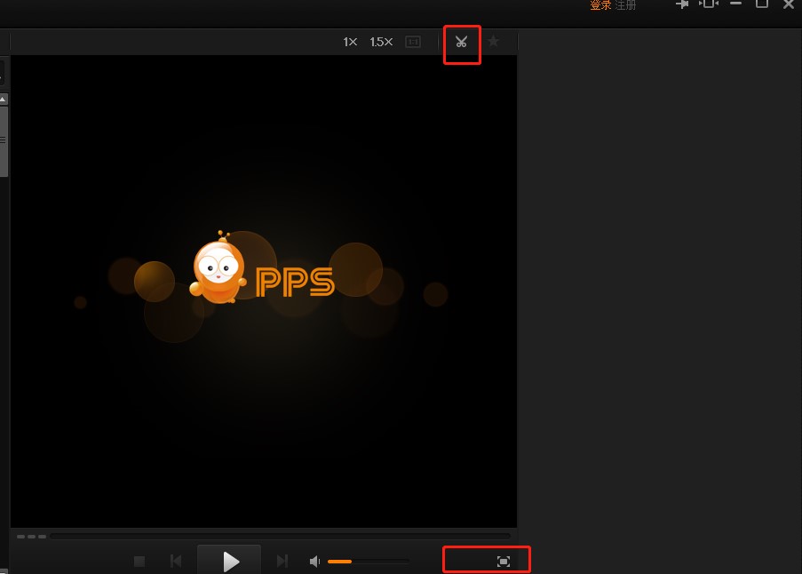
Task: Click the 注册 register link
Action: (x=625, y=5)
